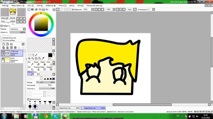Pick the rectangular selection tool
Viewport: 213px width, 119px height.
coord(29,55)
